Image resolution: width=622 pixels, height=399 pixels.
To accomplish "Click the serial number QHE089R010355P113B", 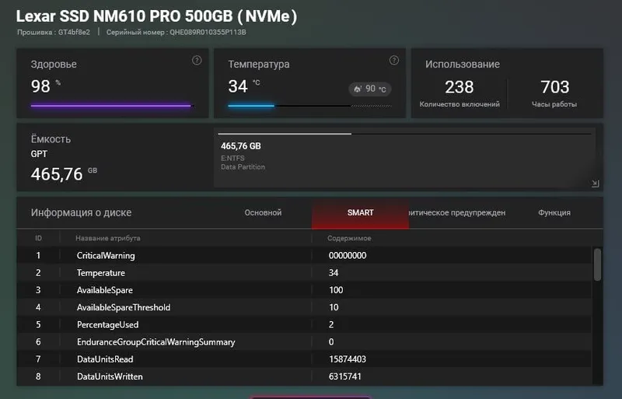I will (x=208, y=32).
